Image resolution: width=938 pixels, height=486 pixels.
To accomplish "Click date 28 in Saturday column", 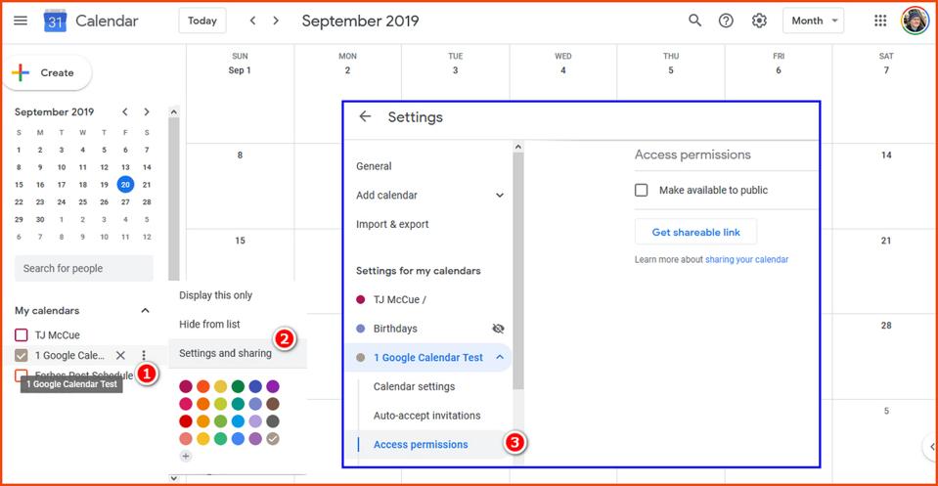I will (x=886, y=326).
